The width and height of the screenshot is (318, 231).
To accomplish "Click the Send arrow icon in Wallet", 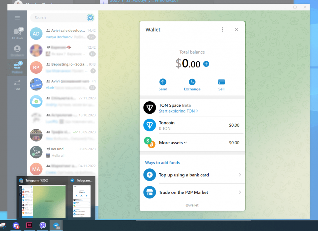I will pyautogui.click(x=163, y=82).
